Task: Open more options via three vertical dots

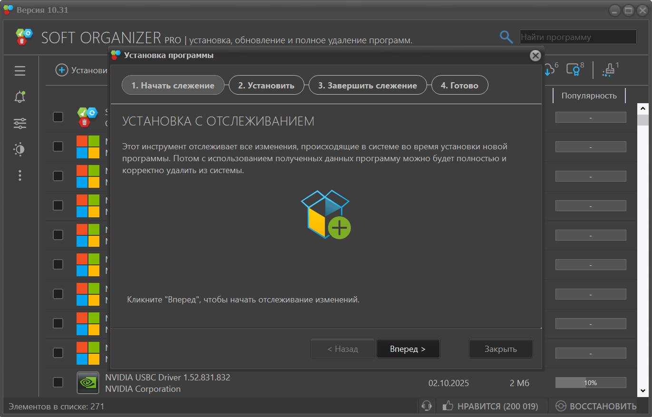Action: point(20,175)
